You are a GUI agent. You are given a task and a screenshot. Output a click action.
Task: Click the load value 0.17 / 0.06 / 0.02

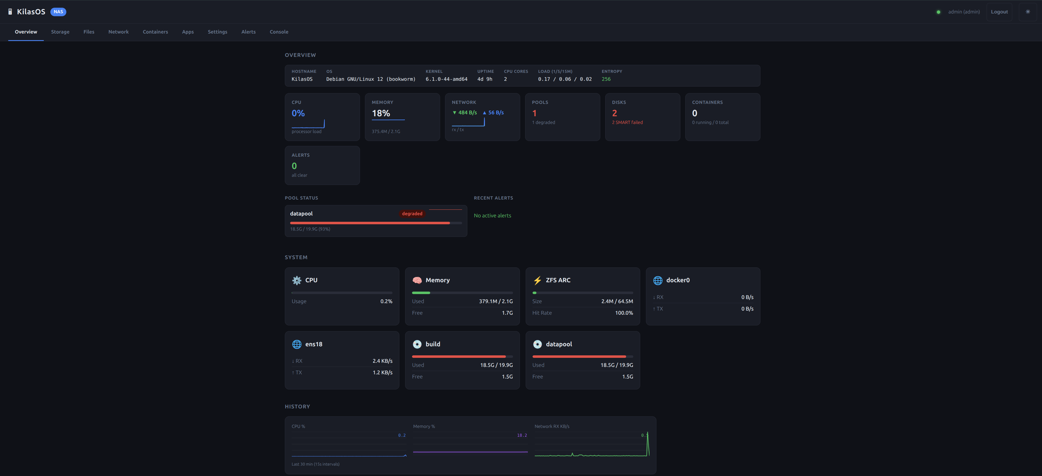[x=565, y=79]
